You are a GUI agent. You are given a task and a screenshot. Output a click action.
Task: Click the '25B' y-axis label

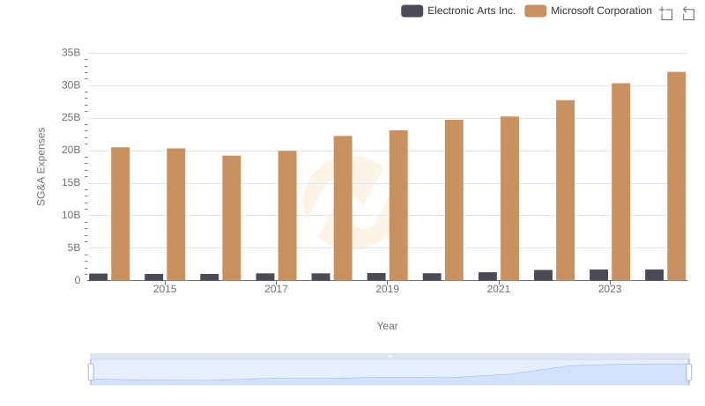[x=71, y=117]
